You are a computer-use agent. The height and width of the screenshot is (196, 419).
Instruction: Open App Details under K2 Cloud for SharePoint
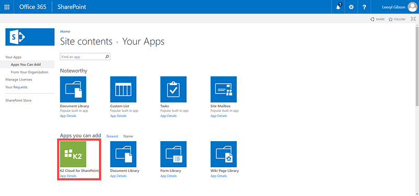click(x=68, y=176)
